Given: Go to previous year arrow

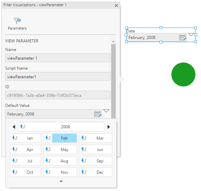Looking at the screenshot, I should tap(14, 127).
